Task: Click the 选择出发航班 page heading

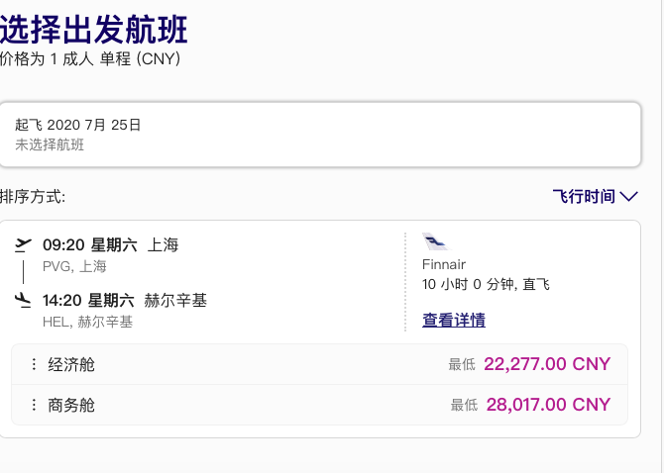Action: click(93, 29)
